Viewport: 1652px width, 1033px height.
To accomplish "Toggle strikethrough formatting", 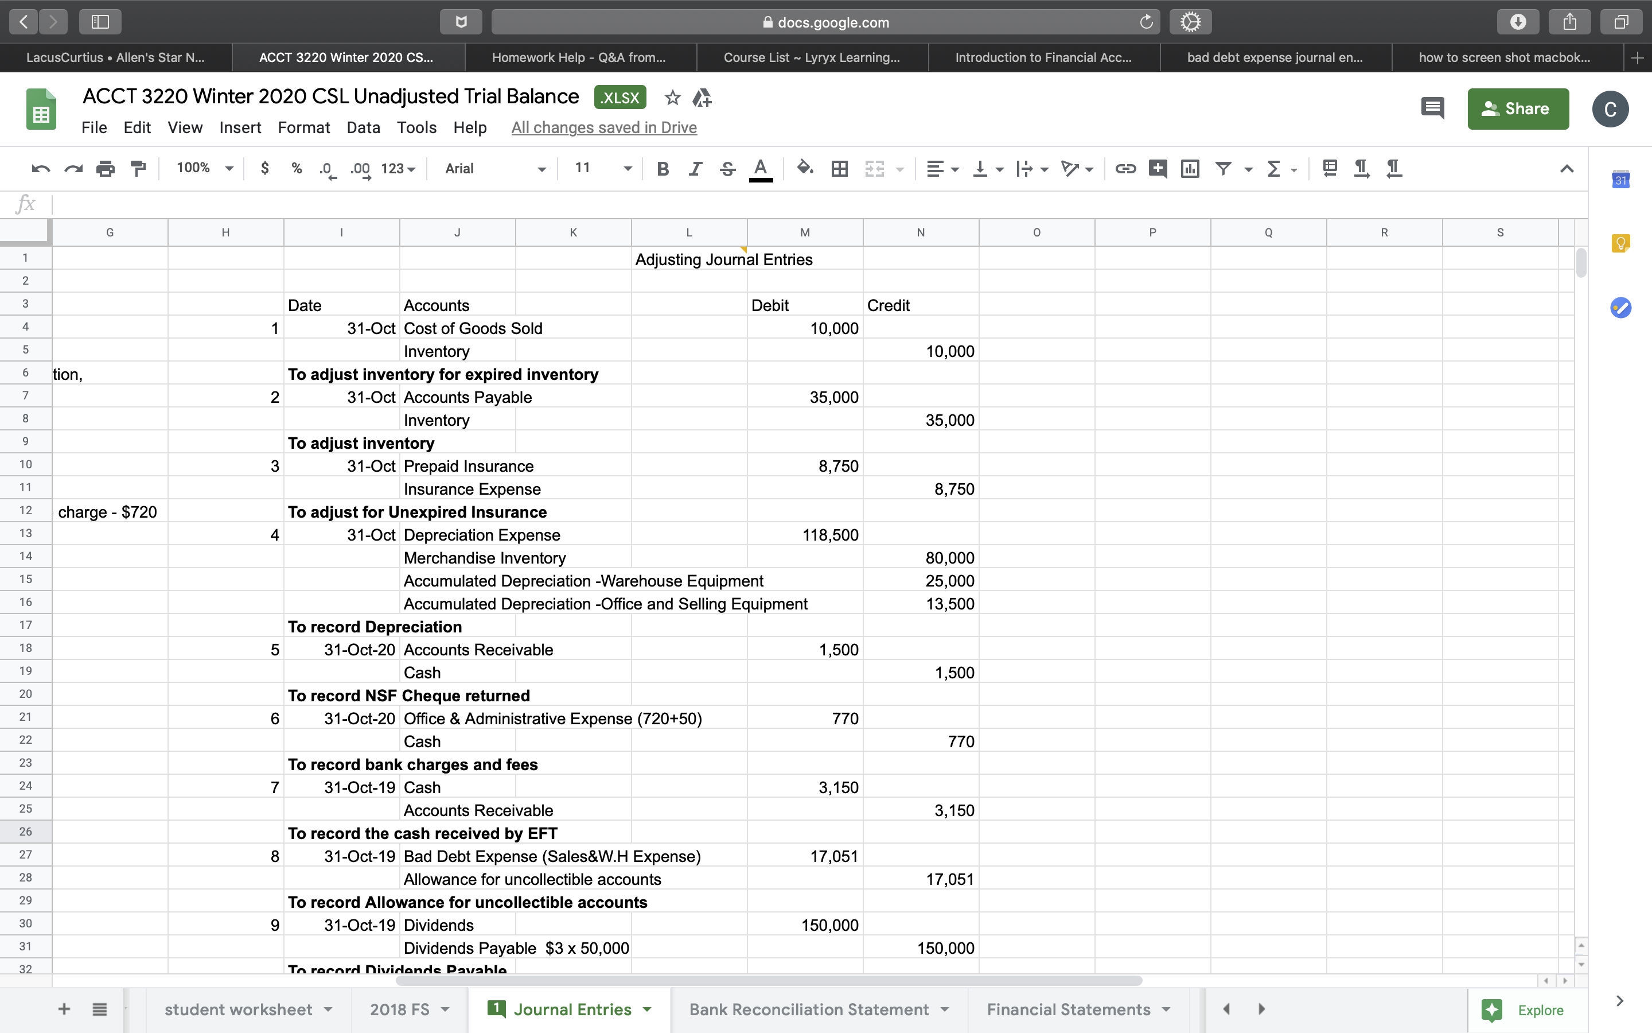I will click(728, 168).
